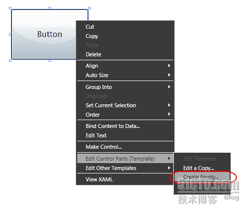Open the Auto Size submenu
Viewport: 246px width, 211px height.
pos(125,75)
